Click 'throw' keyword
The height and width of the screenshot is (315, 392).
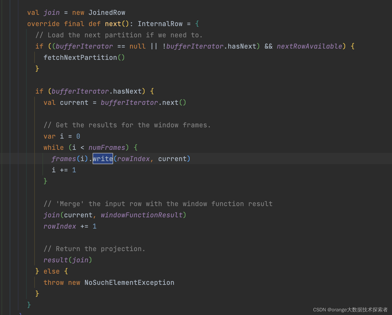click(54, 283)
